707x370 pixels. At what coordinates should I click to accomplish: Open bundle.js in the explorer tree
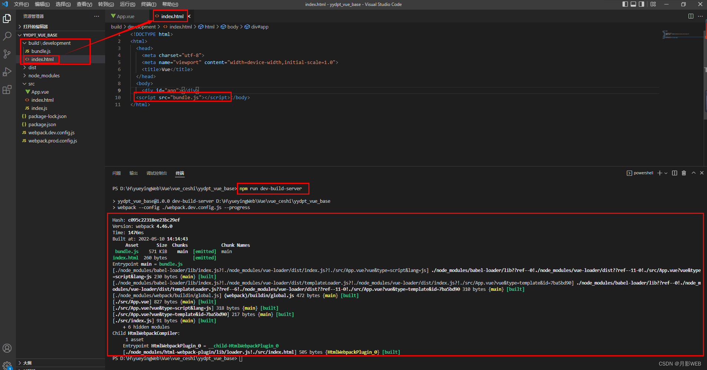(x=61, y=51)
